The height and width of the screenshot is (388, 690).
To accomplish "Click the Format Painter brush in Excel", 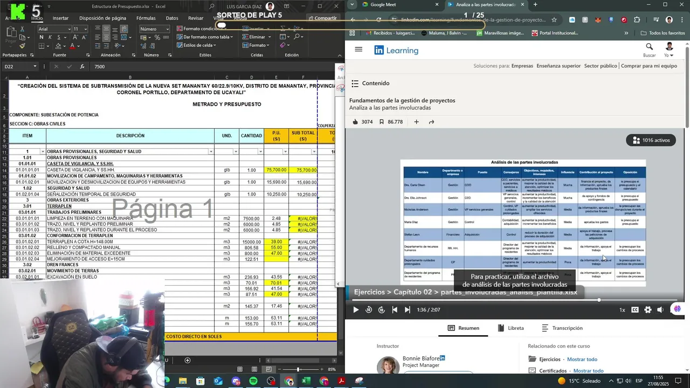I will 22,46.
